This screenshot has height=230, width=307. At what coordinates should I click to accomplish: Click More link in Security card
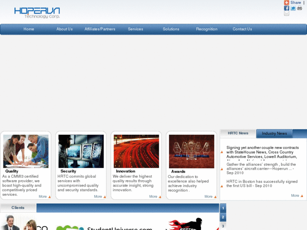coord(98,197)
